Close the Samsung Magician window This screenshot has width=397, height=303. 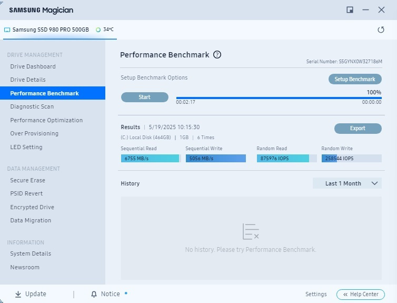tap(381, 10)
